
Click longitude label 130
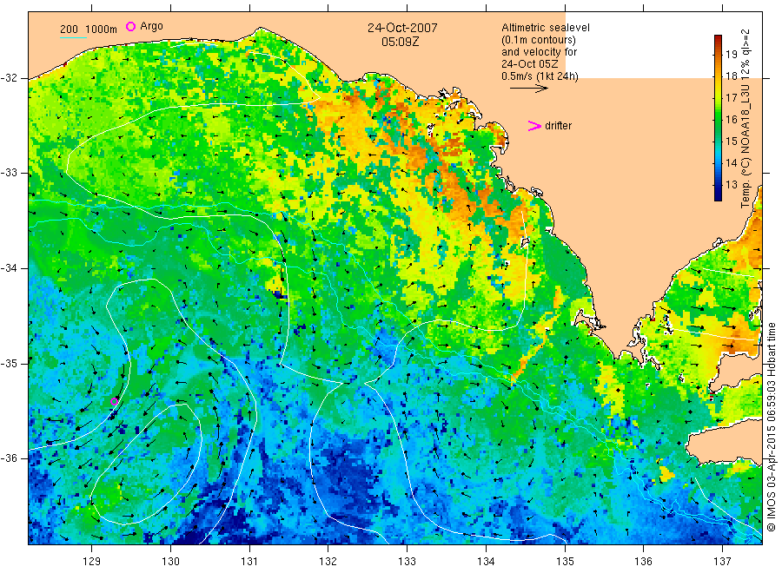[x=170, y=562]
